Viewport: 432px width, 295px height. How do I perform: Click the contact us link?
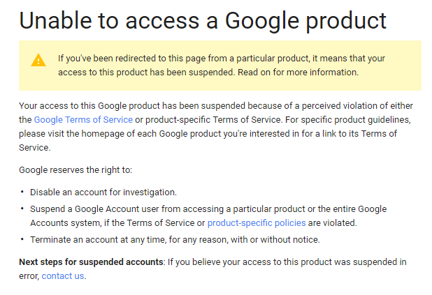(63, 276)
